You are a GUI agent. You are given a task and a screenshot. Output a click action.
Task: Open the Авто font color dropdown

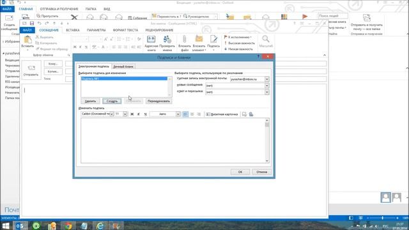pyautogui.click(x=178, y=114)
